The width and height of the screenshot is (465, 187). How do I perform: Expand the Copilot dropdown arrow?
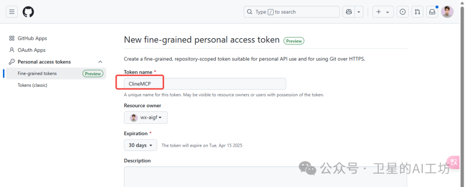[359, 12]
